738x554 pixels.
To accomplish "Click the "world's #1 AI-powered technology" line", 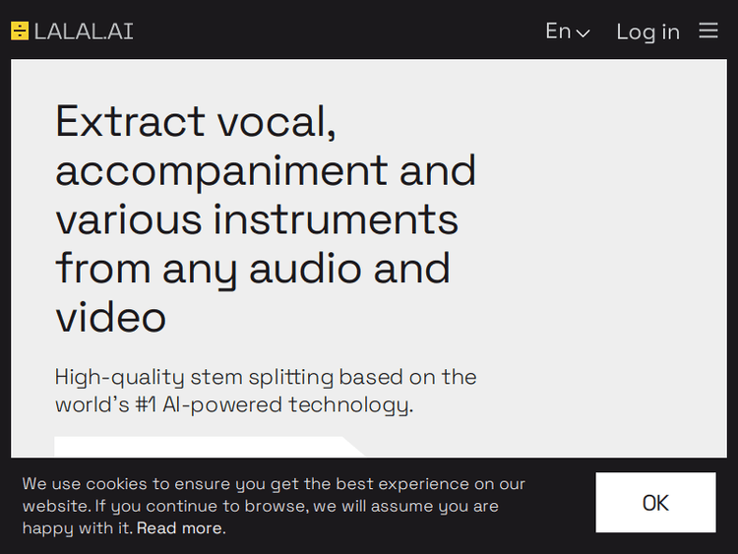I will [x=234, y=404].
